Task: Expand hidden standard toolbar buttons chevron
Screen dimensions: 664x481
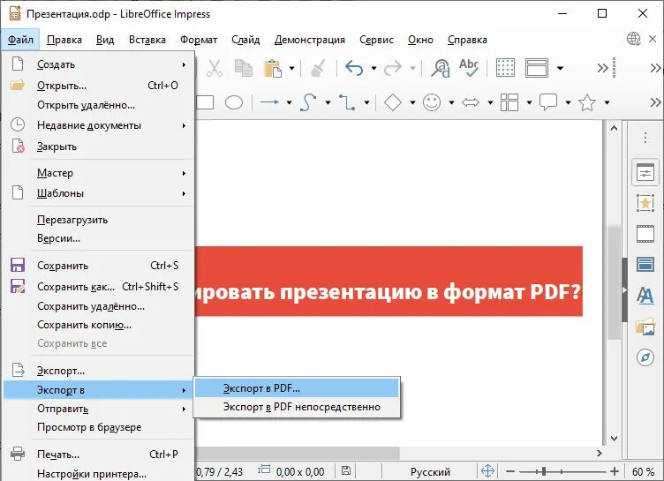Action: pyautogui.click(x=602, y=68)
